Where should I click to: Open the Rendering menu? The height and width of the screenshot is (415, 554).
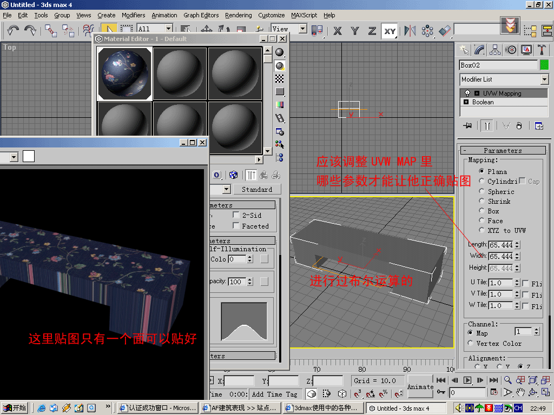(x=239, y=15)
